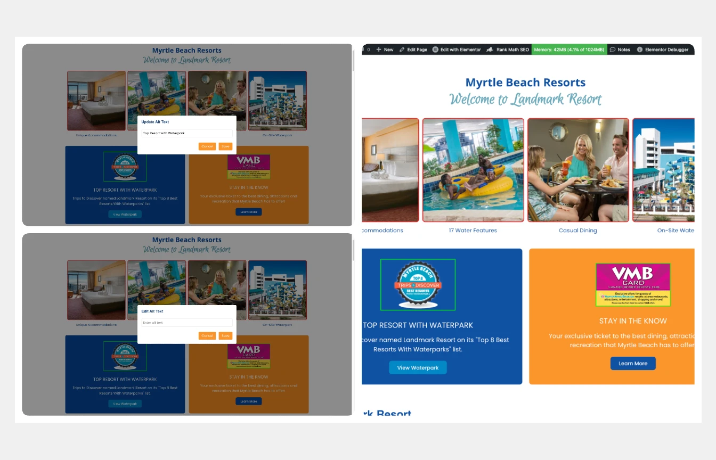Click the pencil icon beside Edit Page
The image size is (716, 460).
click(x=402, y=50)
